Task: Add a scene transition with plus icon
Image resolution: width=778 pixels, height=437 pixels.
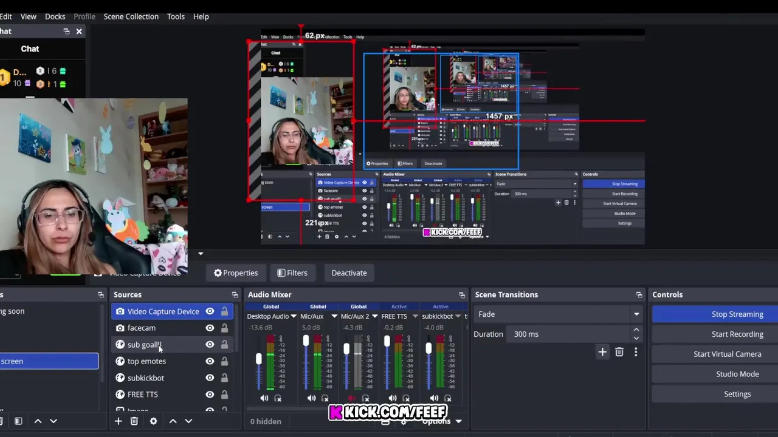Action: tap(602, 352)
